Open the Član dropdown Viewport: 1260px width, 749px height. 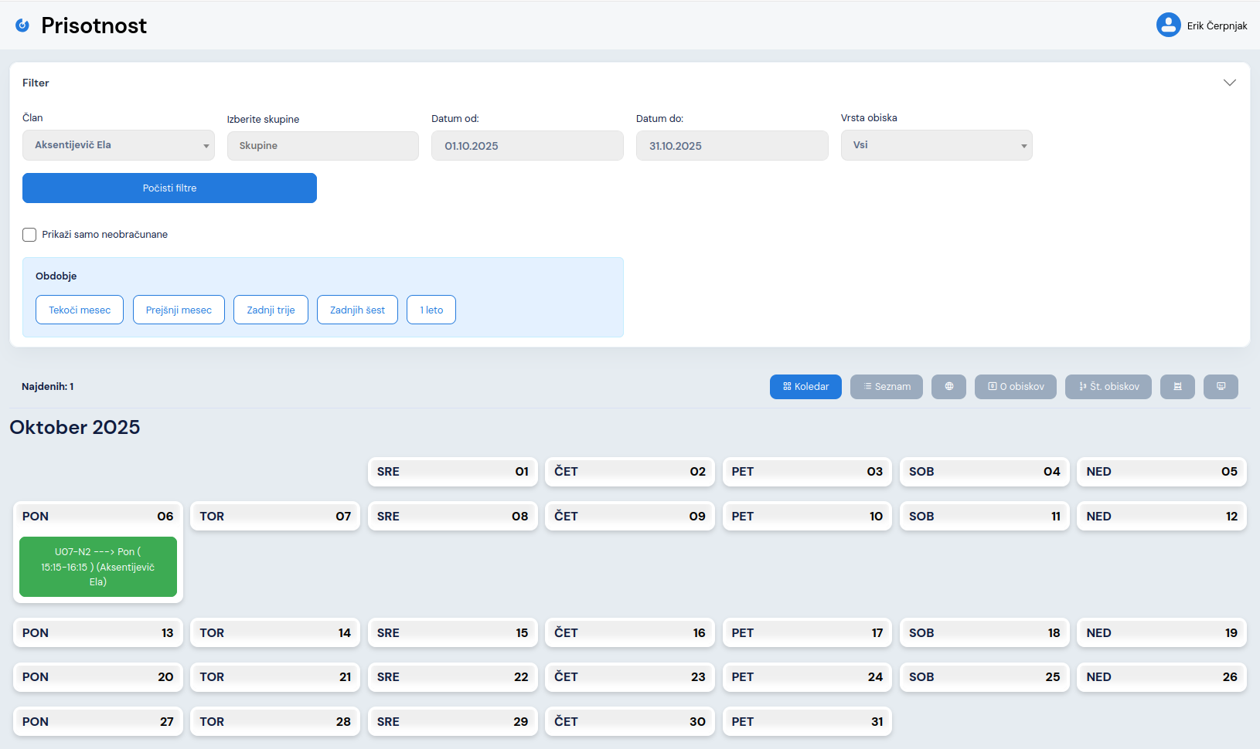pos(118,145)
